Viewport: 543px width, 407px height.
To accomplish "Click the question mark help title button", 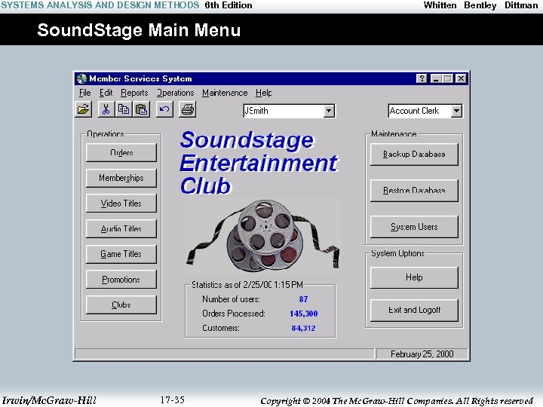I will (x=422, y=78).
